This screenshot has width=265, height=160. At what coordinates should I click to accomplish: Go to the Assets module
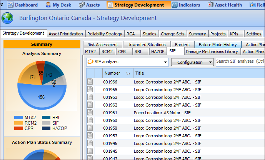(89, 5)
